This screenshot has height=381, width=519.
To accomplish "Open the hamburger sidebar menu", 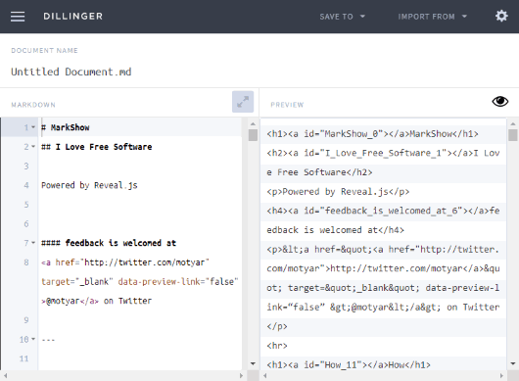I will point(18,17).
